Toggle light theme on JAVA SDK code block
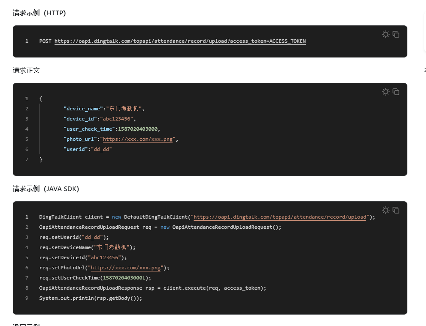 (385, 210)
